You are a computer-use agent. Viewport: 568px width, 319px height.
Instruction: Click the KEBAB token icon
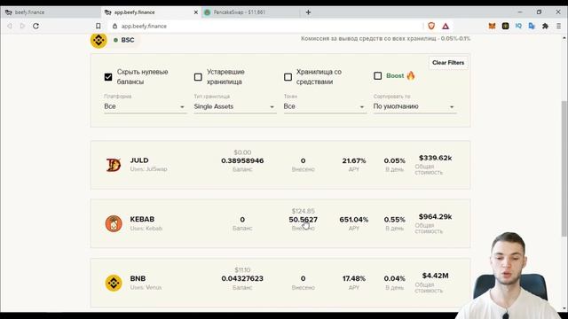click(x=114, y=223)
